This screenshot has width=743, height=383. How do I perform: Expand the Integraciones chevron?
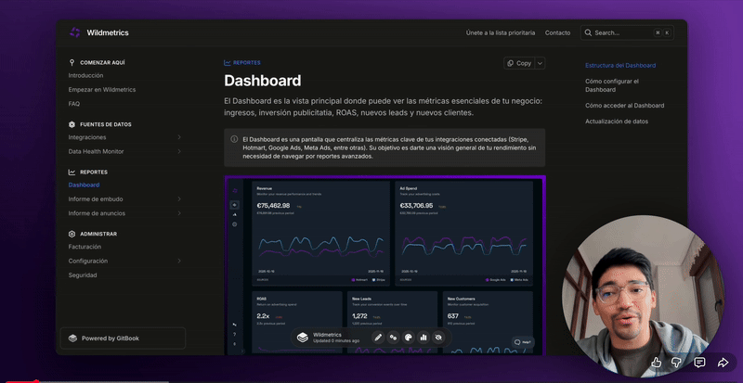pyautogui.click(x=179, y=137)
